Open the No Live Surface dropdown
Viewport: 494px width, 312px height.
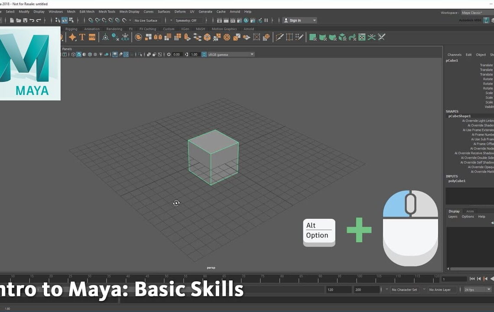point(146,20)
